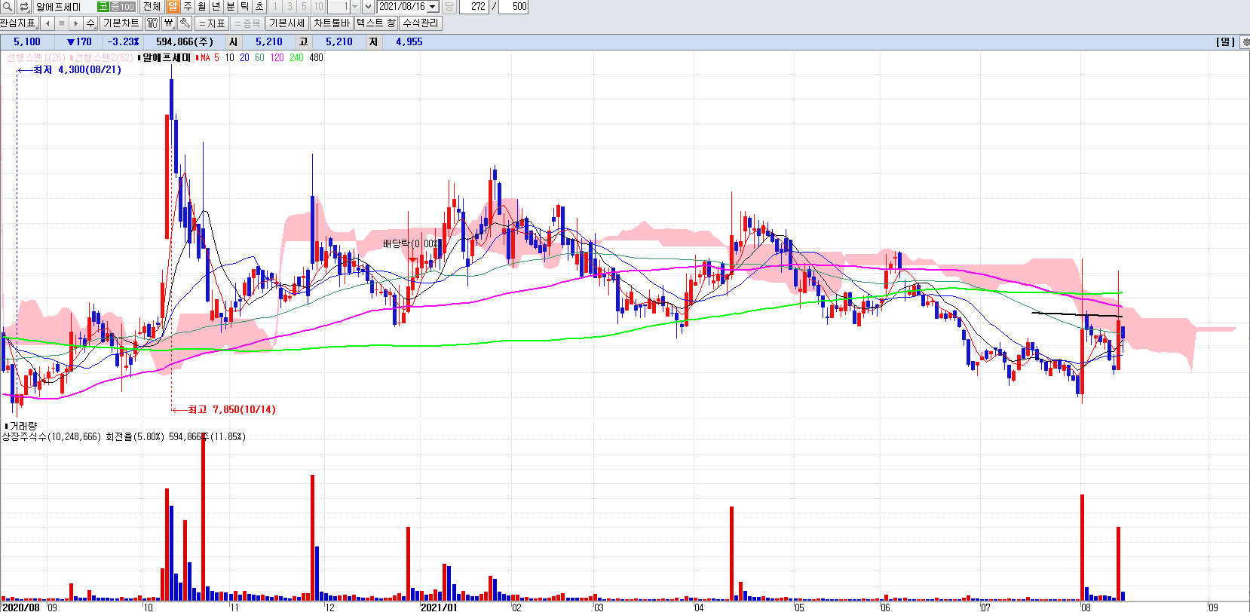Open the 수식관리 button
This screenshot has height=612, width=1250.
[420, 23]
